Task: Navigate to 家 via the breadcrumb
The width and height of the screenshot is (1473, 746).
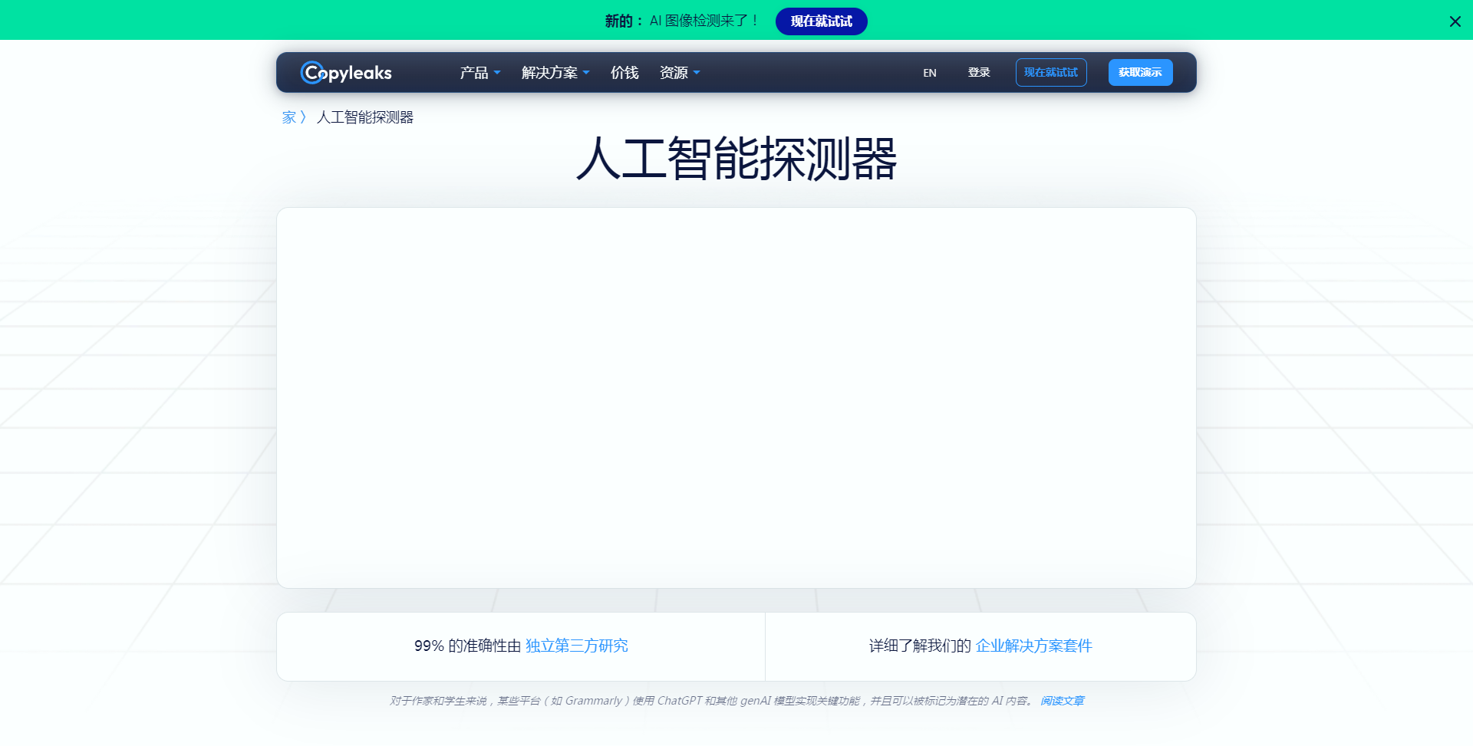Action: [288, 117]
